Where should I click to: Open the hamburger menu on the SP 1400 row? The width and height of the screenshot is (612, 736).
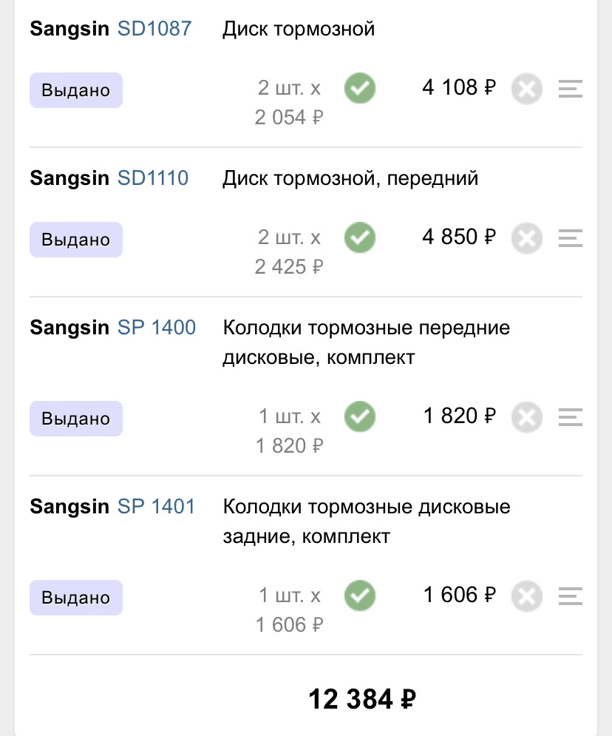click(570, 416)
